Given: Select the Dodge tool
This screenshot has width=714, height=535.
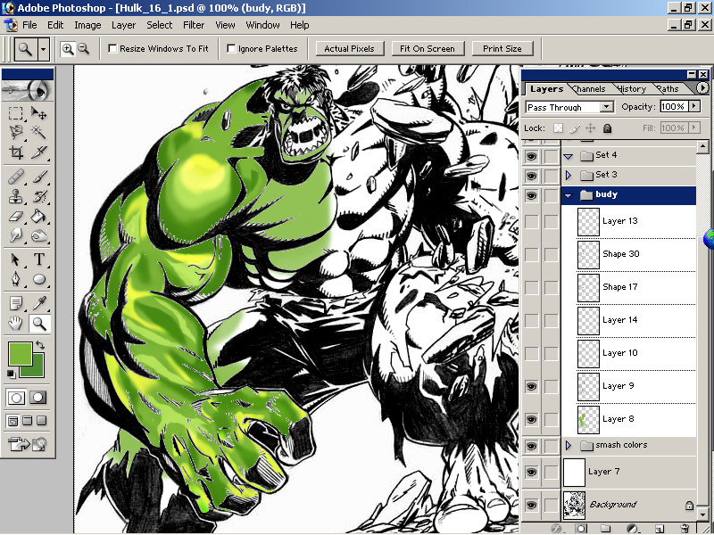Looking at the screenshot, I should 38,235.
